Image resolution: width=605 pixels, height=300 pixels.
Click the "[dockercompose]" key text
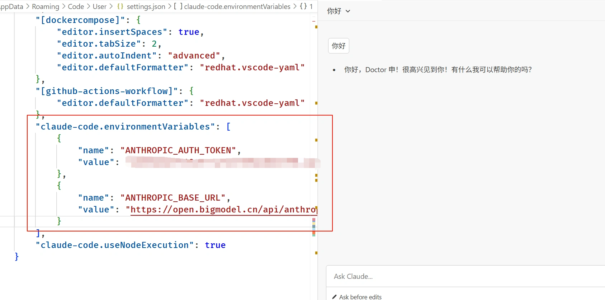click(x=80, y=20)
